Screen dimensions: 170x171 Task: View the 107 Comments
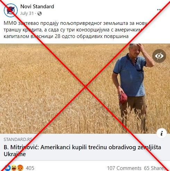(x=124, y=168)
